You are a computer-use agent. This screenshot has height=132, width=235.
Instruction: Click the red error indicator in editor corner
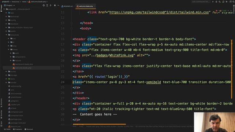click(217, 11)
